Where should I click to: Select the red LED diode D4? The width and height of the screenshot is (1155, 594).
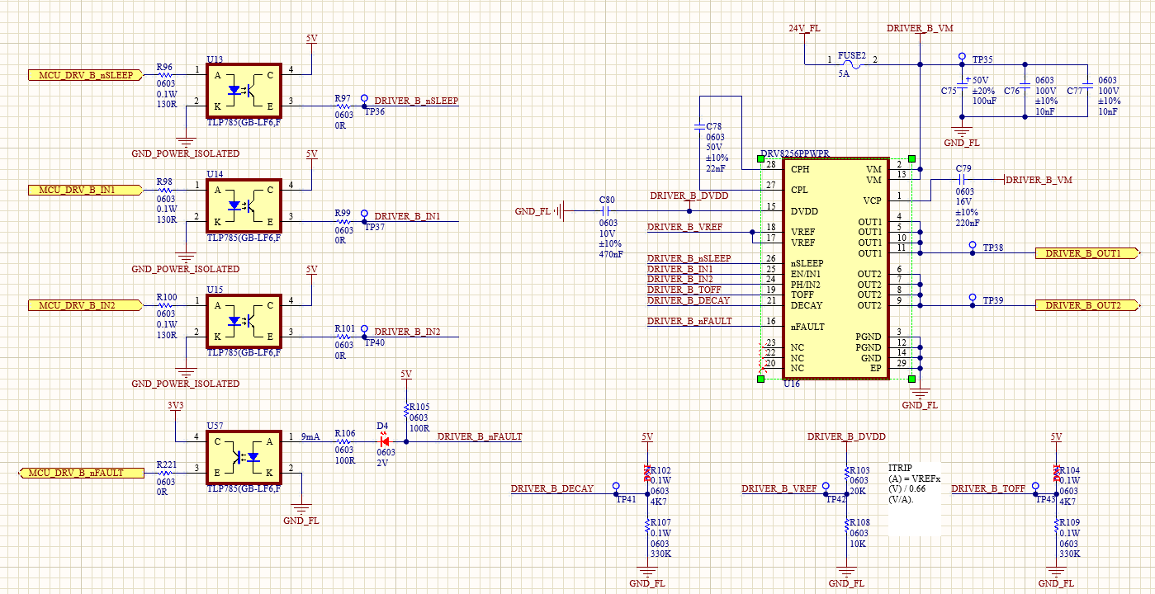pyautogui.click(x=384, y=441)
